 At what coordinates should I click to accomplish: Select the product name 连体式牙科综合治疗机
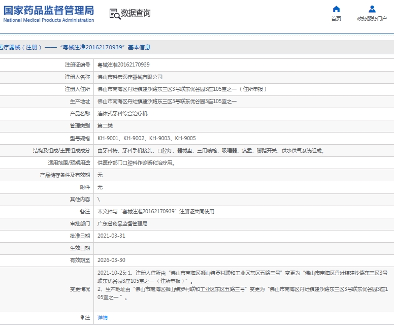coord(122,114)
